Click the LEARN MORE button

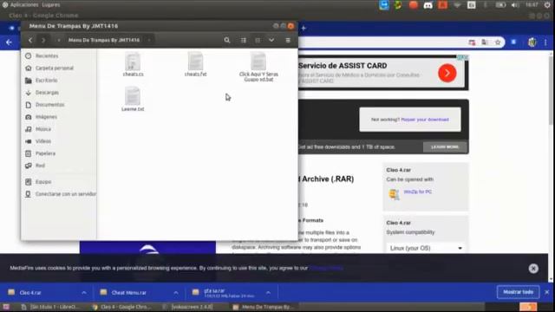[x=445, y=147]
